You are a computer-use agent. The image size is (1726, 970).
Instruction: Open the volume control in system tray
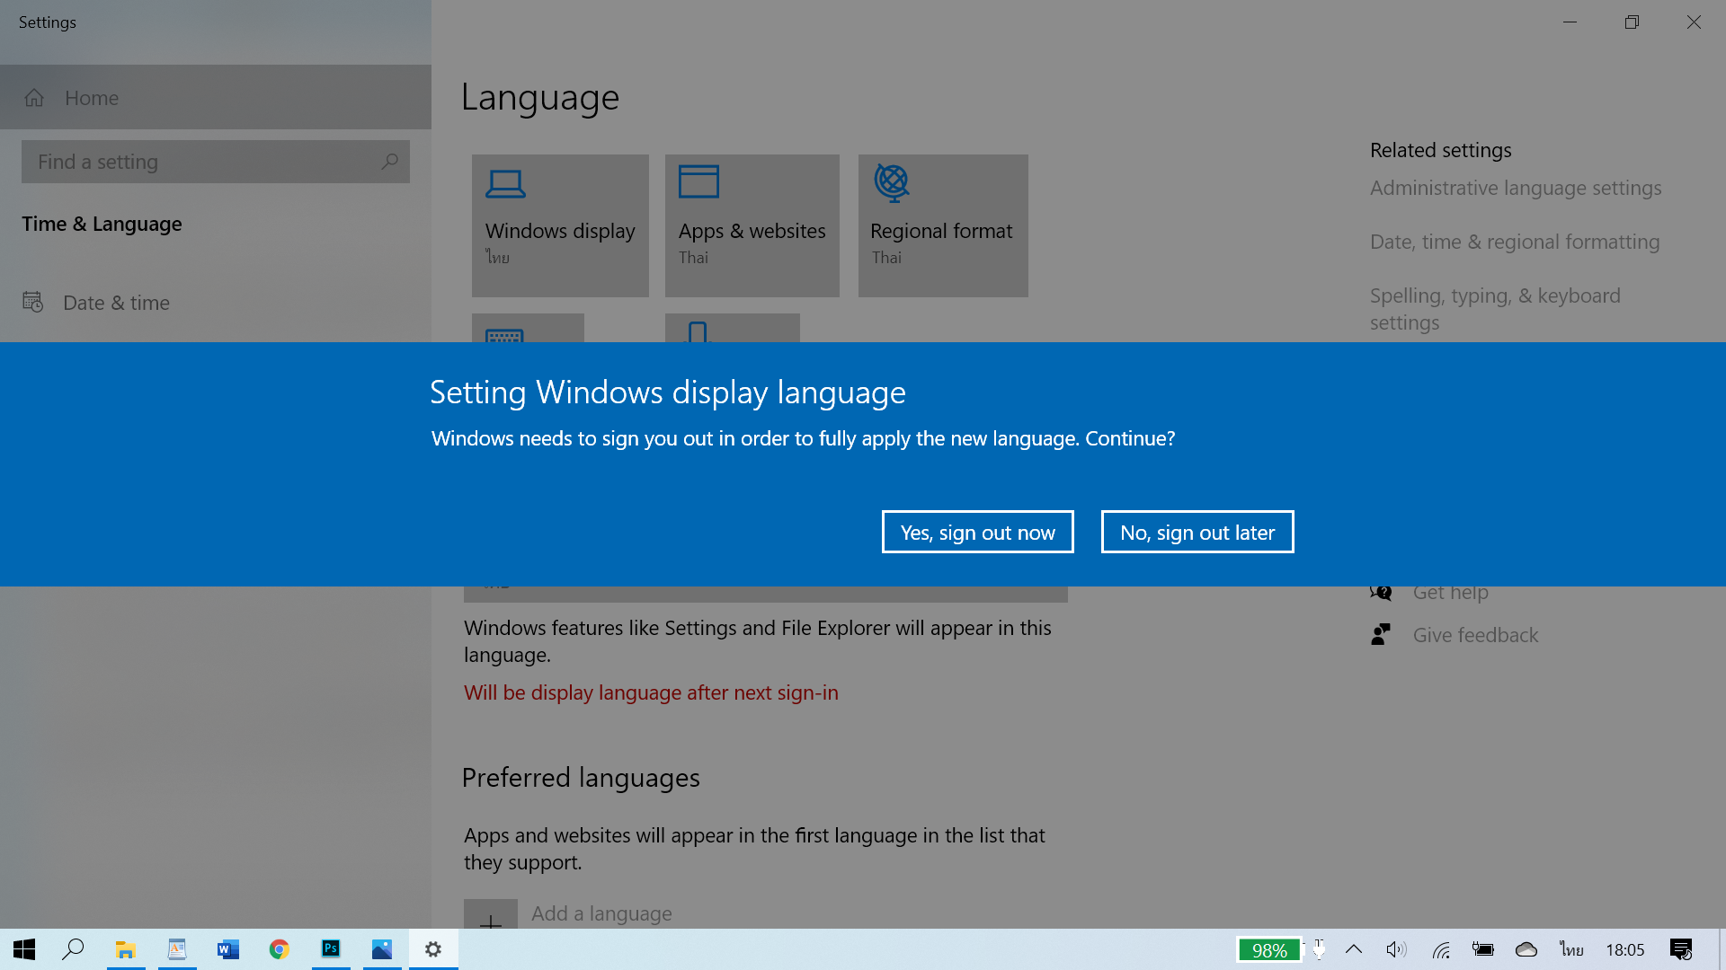[x=1396, y=949]
